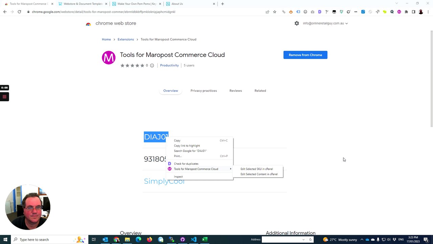Open the taskbar Address dropdown
Viewport: 433px width, 244px height.
[x=303, y=240]
